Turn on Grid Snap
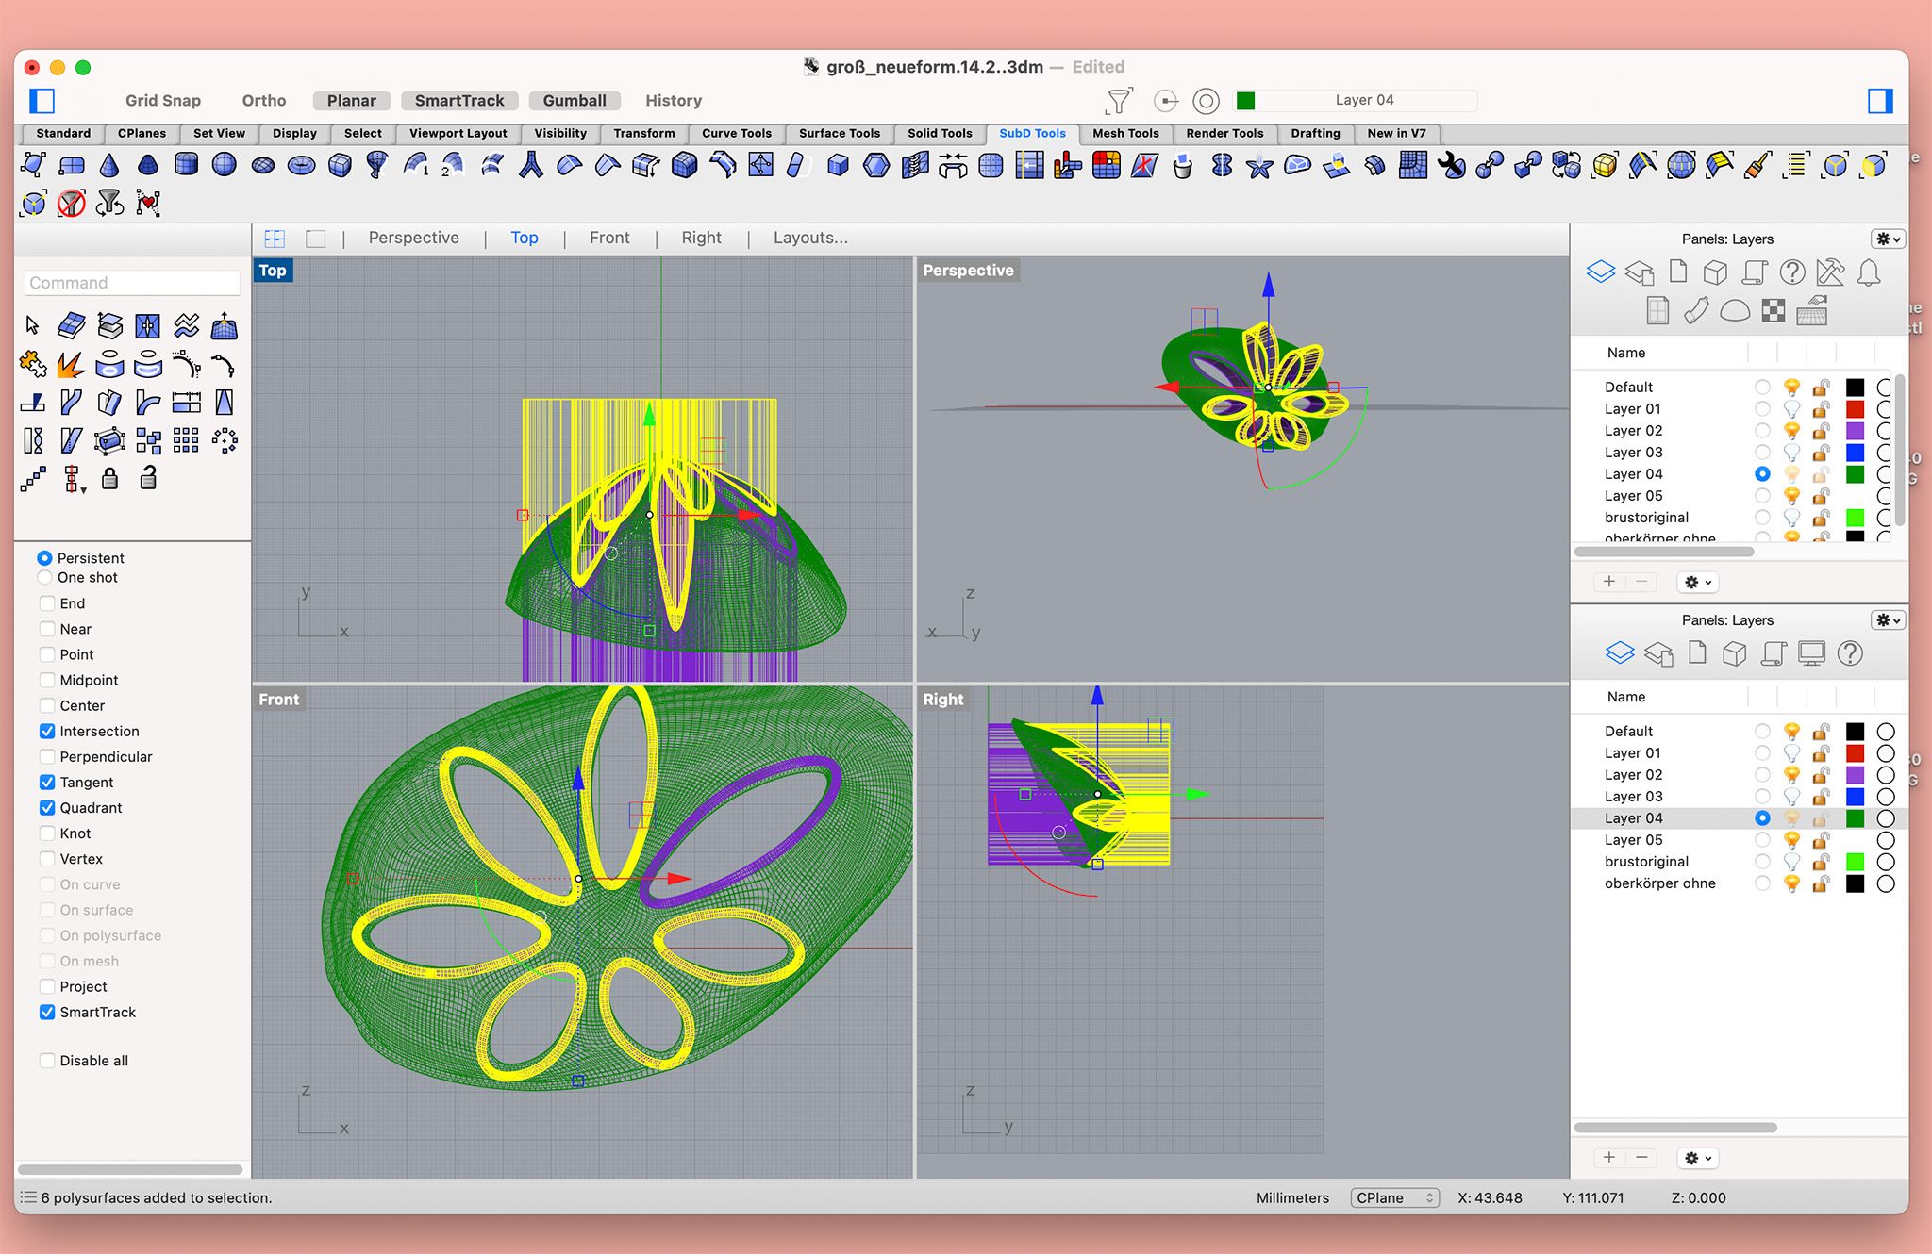This screenshot has height=1254, width=1932. [x=163, y=101]
